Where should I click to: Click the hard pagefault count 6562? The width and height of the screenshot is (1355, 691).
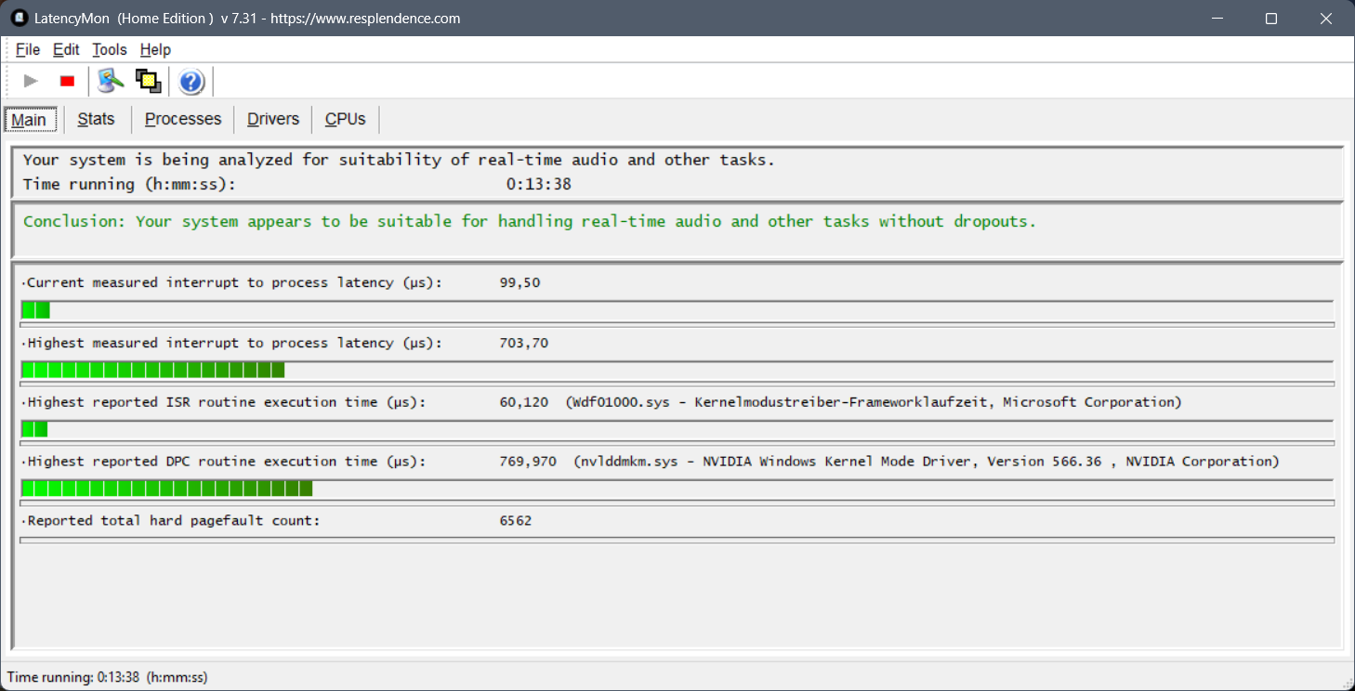tap(516, 521)
